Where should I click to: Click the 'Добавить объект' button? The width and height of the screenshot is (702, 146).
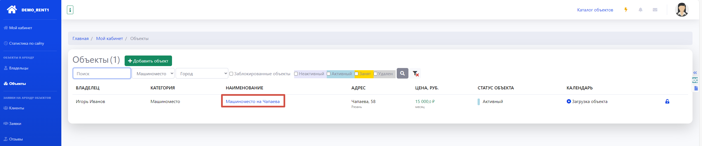click(148, 61)
